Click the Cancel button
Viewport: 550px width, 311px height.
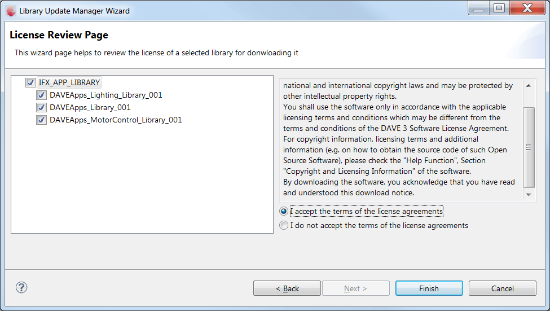[x=502, y=288]
